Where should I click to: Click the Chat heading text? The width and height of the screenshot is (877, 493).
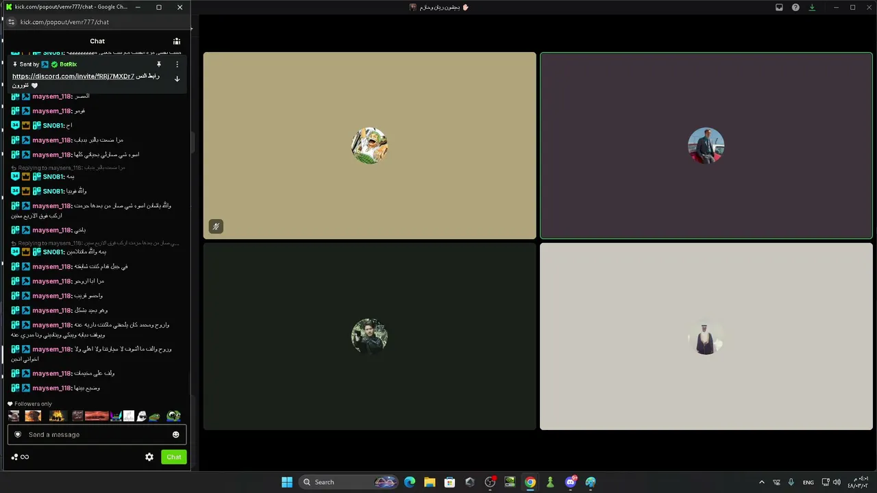point(97,41)
